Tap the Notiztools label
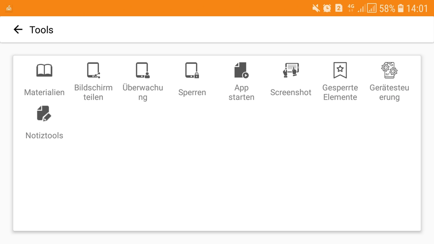The image size is (434, 244). [x=44, y=135]
